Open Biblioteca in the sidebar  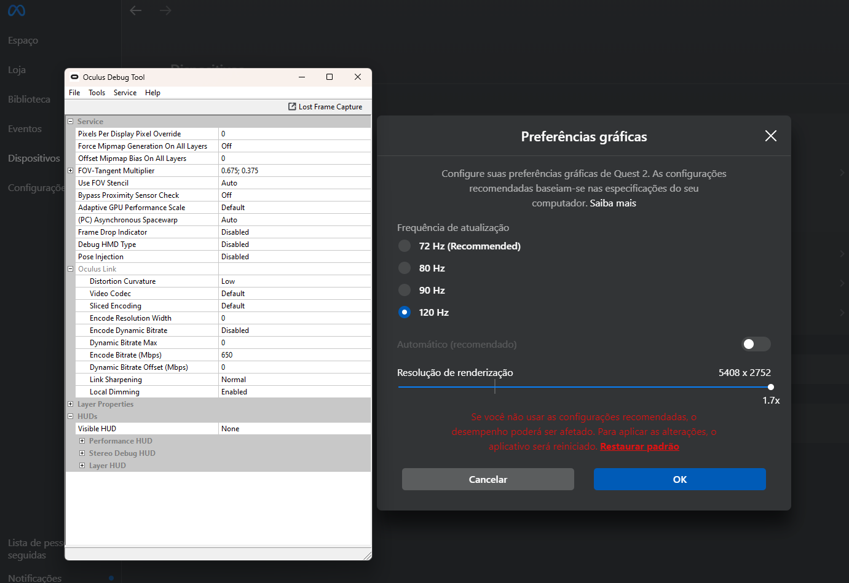(29, 100)
